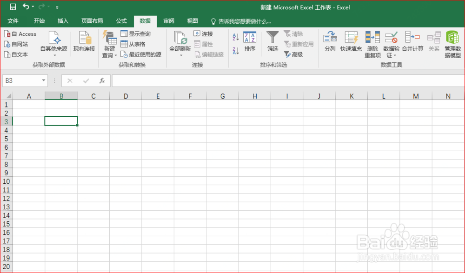Click the Select All corner triangle
465x273 pixels.
8,96
